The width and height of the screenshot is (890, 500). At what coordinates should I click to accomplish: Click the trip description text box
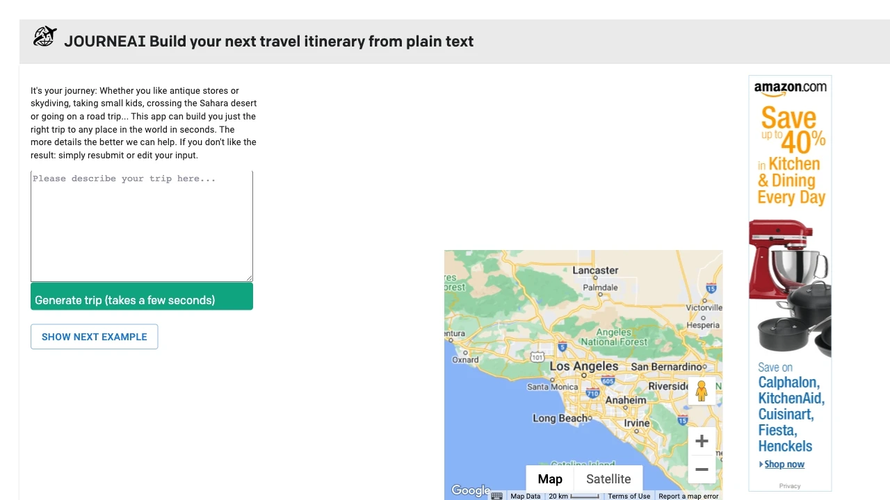coord(141,226)
